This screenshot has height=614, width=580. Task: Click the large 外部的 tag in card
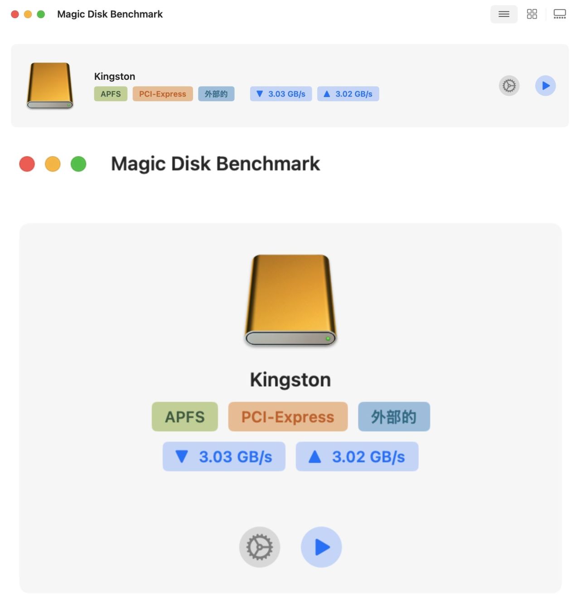point(394,417)
